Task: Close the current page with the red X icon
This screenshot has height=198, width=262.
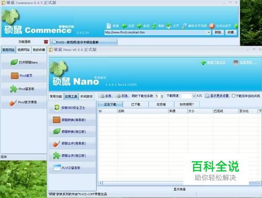Action: pos(212,26)
